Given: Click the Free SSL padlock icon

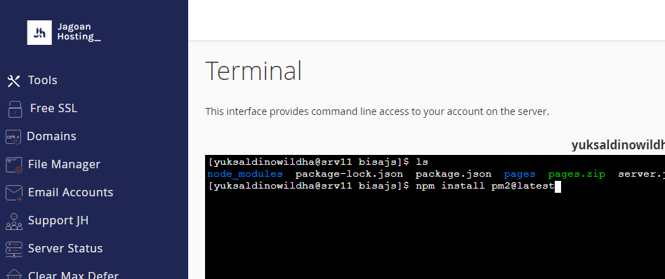Looking at the screenshot, I should point(15,109).
